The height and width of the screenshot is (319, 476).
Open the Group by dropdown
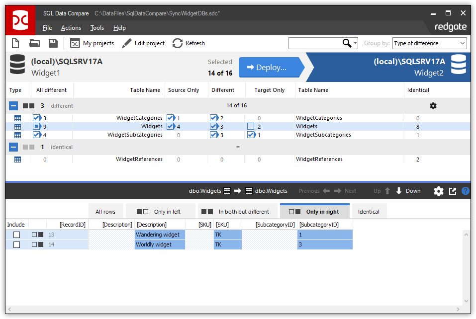point(429,43)
